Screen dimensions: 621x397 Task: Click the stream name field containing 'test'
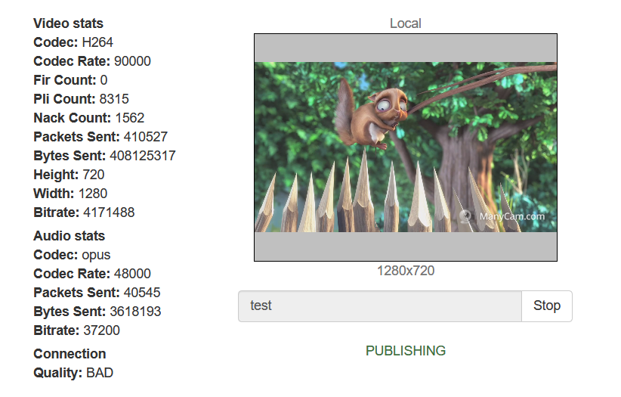(379, 306)
